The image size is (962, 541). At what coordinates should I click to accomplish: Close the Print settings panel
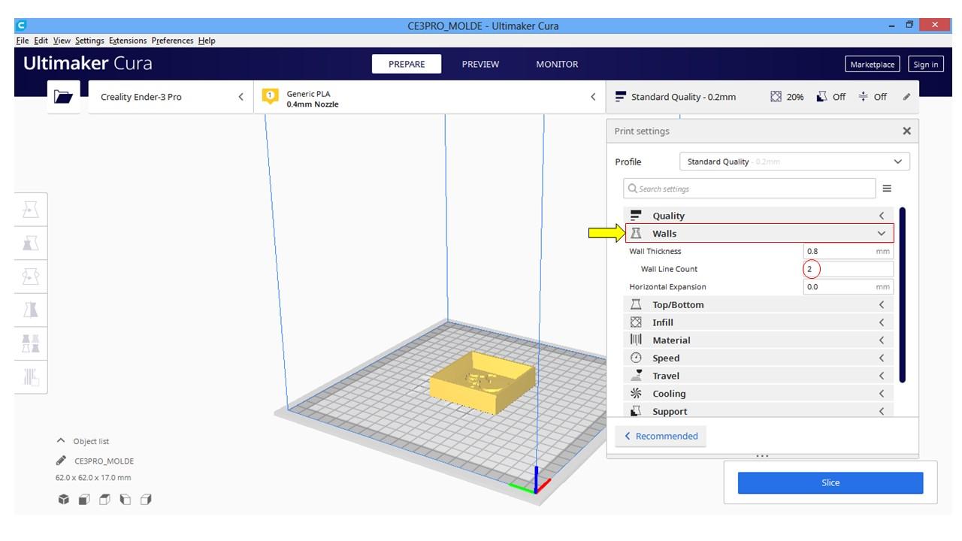click(x=906, y=131)
